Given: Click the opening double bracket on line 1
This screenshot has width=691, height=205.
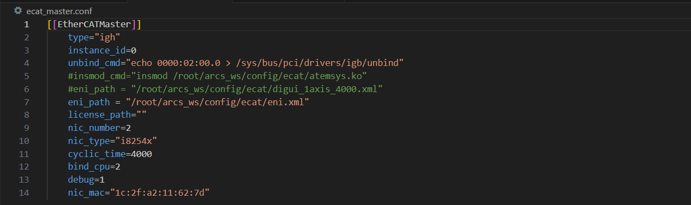Looking at the screenshot, I should pyautogui.click(x=53, y=25).
